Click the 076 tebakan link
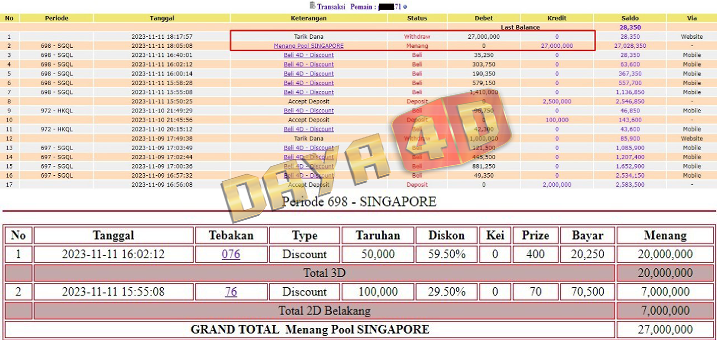Viewport: 717px width, 340px height. 231,254
